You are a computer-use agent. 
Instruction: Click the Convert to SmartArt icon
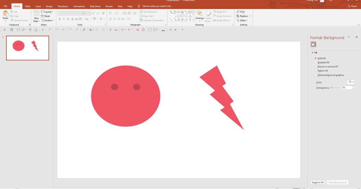[x=140, y=20]
